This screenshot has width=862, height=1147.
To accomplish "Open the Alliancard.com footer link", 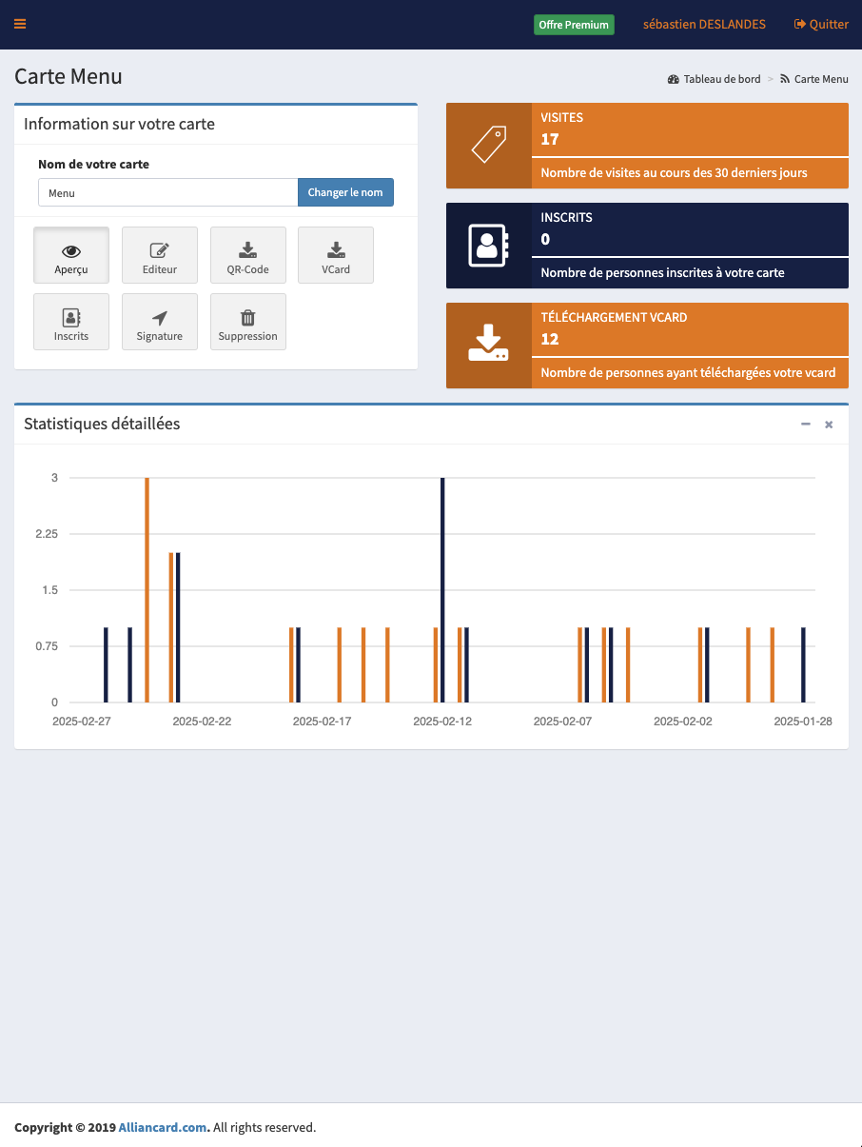I will (x=163, y=1127).
